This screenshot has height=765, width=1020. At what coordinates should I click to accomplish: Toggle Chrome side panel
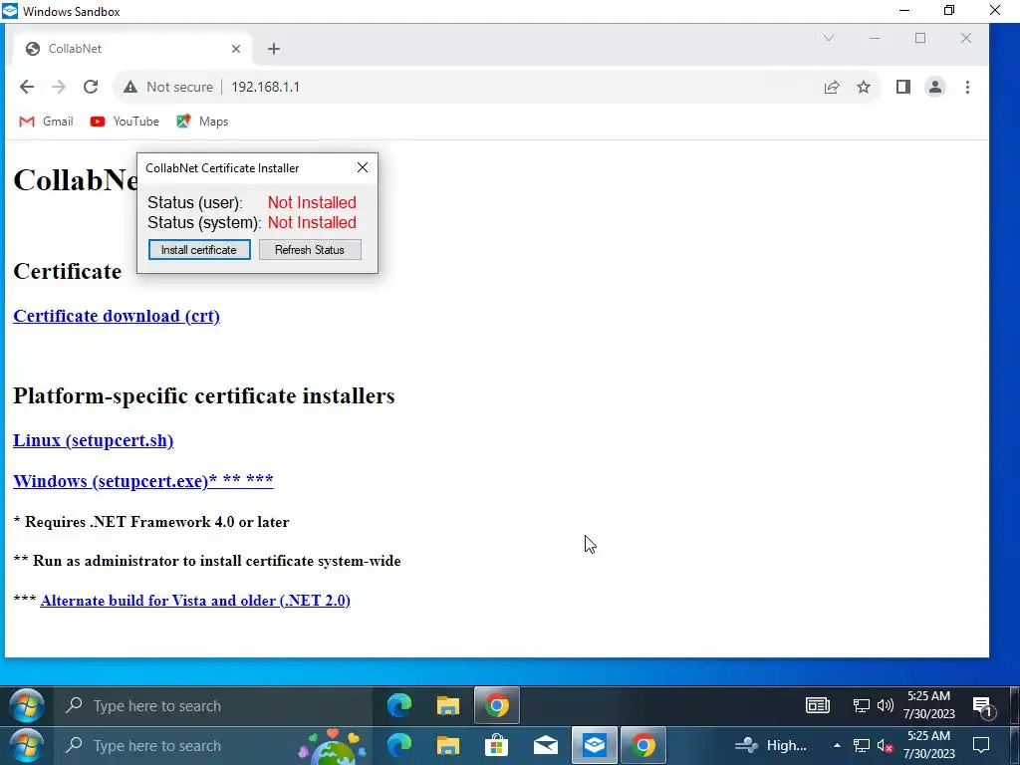(902, 88)
